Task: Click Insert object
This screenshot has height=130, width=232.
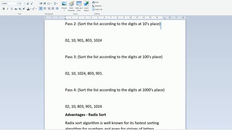Action: (x=86, y=6)
